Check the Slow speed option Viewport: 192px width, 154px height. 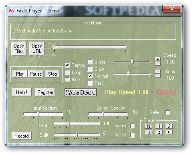pyautogui.click(x=90, y=69)
